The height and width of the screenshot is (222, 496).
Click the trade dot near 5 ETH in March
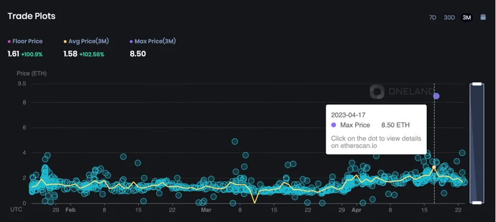click(235, 141)
